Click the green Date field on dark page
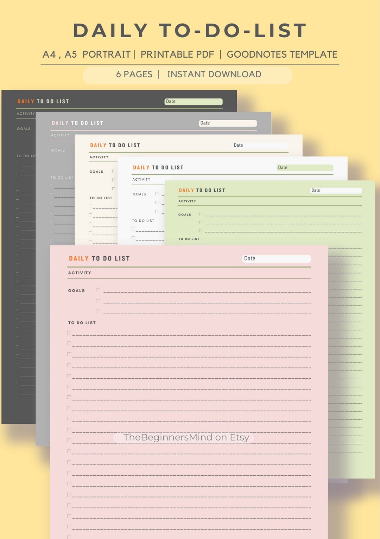 (194, 101)
